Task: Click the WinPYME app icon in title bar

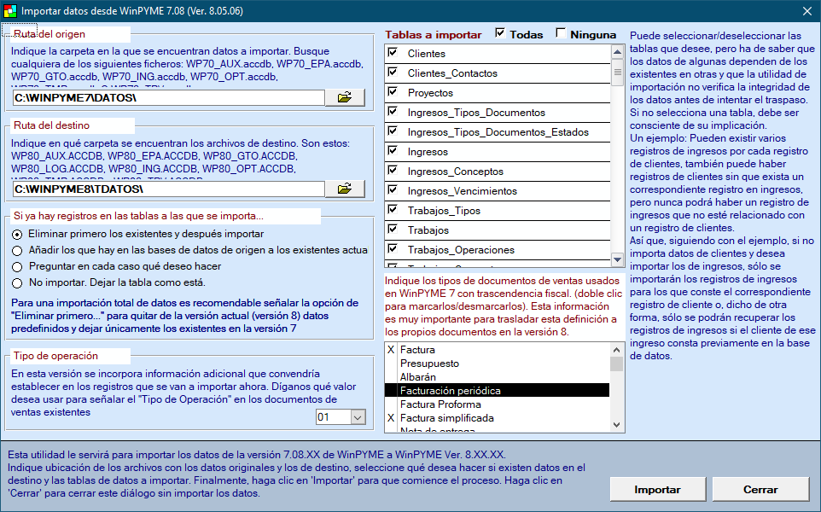Action: pyautogui.click(x=9, y=11)
